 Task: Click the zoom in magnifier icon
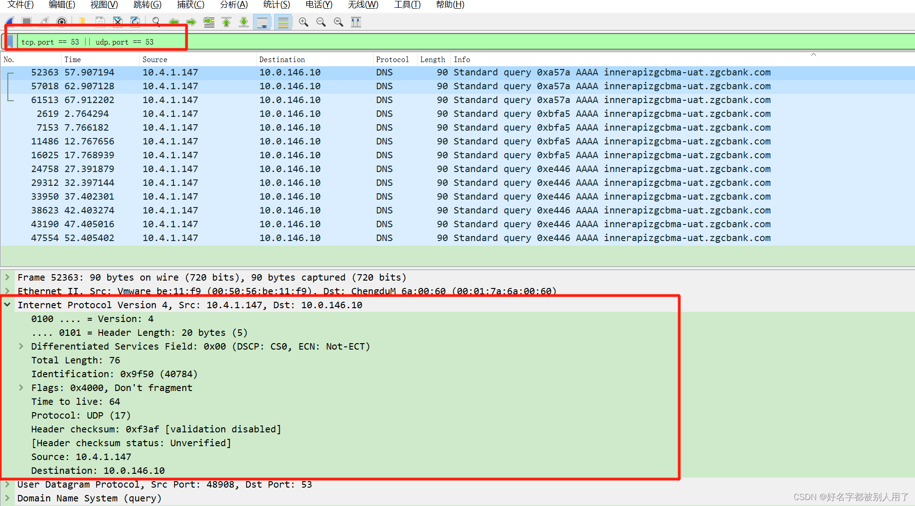point(304,22)
